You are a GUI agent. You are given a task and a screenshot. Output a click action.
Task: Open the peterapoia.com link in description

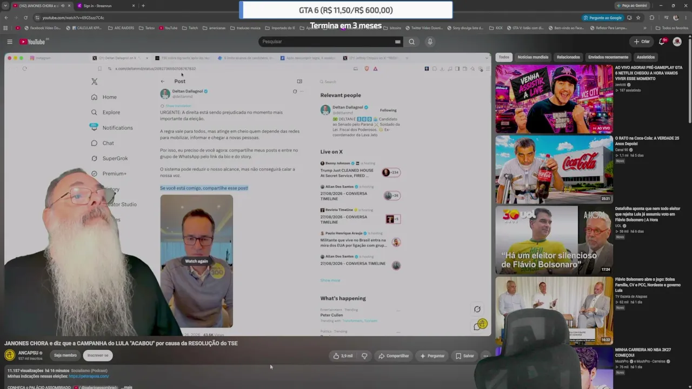tap(89, 377)
